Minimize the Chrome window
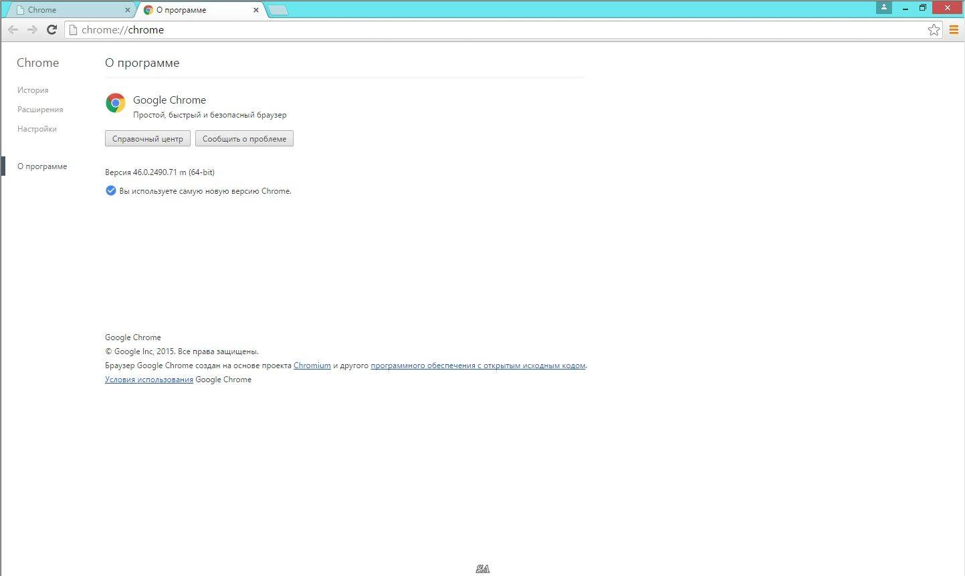965x576 pixels. (x=905, y=8)
